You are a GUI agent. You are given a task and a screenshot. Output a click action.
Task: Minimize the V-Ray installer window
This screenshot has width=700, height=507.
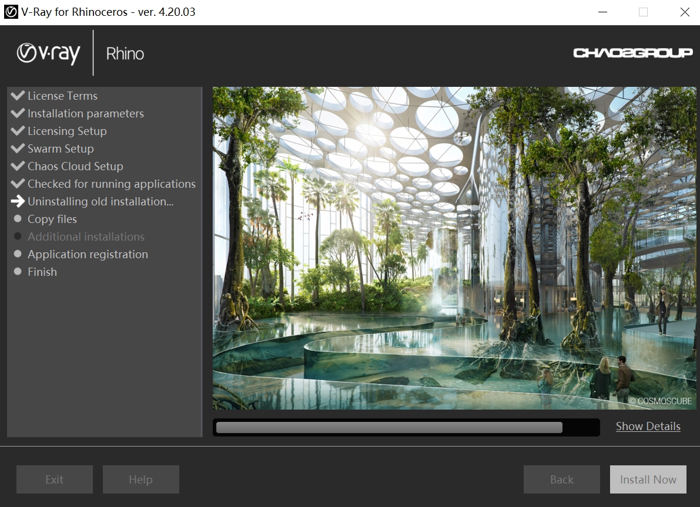pos(602,12)
